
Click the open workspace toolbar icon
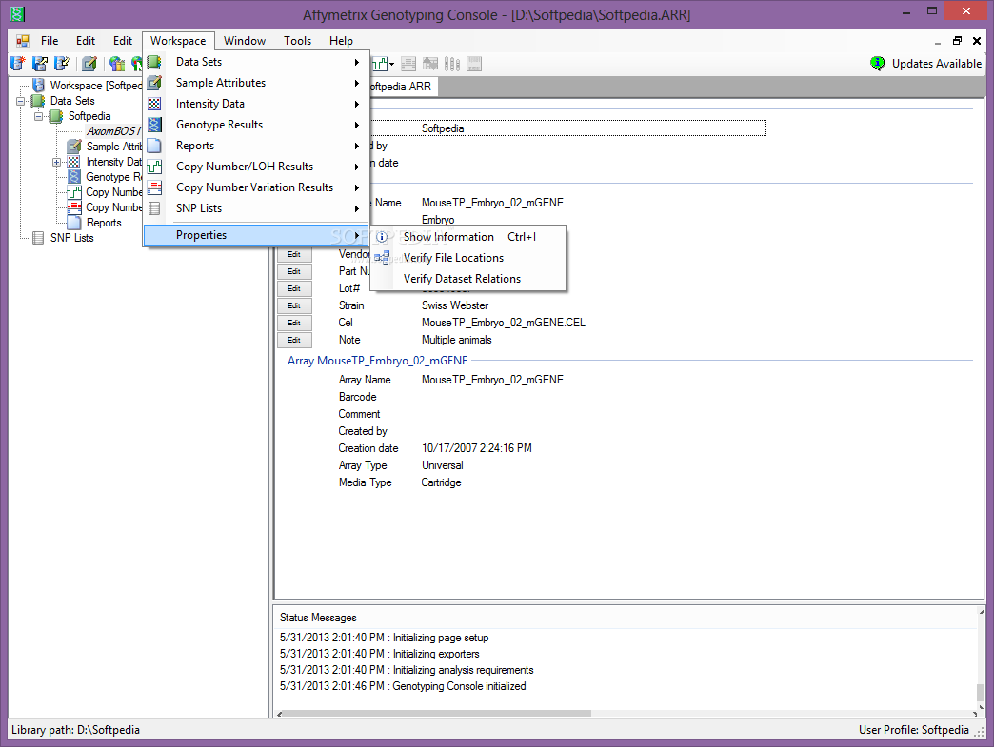point(39,64)
